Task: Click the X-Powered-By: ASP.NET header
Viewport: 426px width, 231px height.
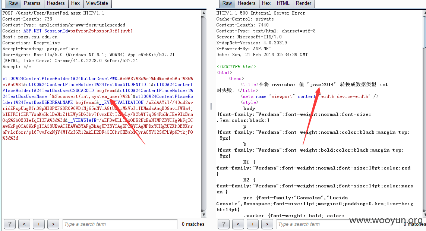Action: point(244,49)
